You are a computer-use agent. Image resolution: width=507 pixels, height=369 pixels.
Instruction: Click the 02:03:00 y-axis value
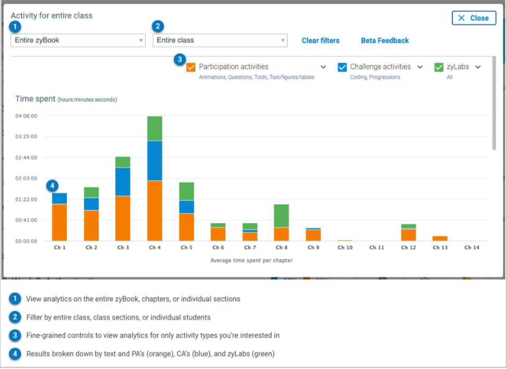26,178
